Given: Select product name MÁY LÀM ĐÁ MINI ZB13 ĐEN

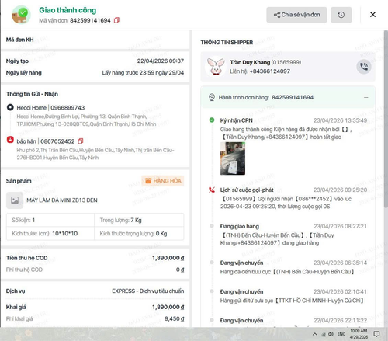Looking at the screenshot, I should (x=62, y=200).
